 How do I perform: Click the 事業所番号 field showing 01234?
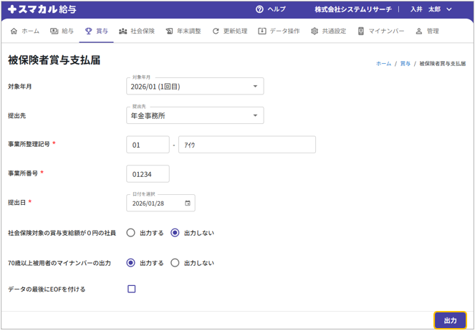148,174
